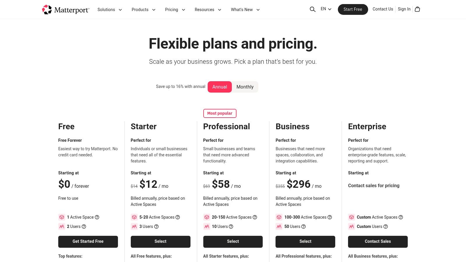Click the Most popular badge
The height and width of the screenshot is (262, 466).
[220, 113]
